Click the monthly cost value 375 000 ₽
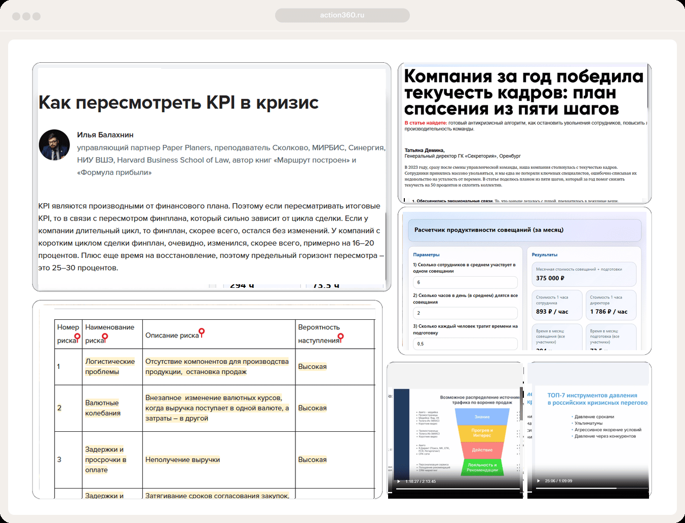 point(550,278)
